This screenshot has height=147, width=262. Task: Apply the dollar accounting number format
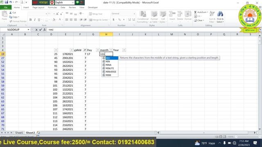click(113, 20)
